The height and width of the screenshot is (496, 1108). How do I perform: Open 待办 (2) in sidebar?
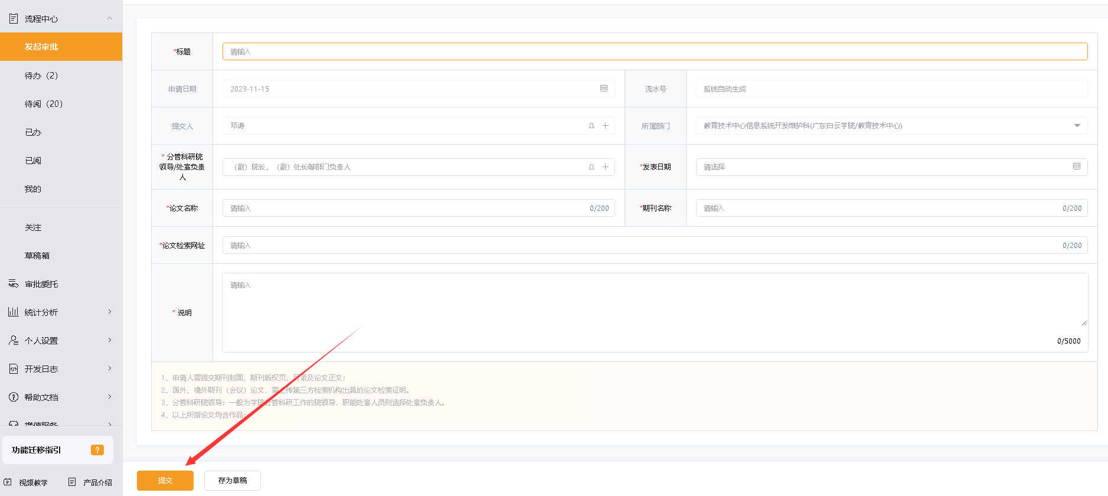click(41, 76)
